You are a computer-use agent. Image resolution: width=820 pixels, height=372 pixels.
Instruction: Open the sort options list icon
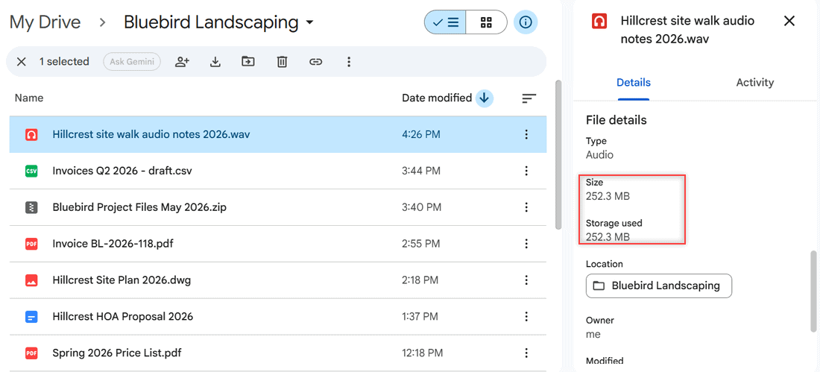(529, 98)
